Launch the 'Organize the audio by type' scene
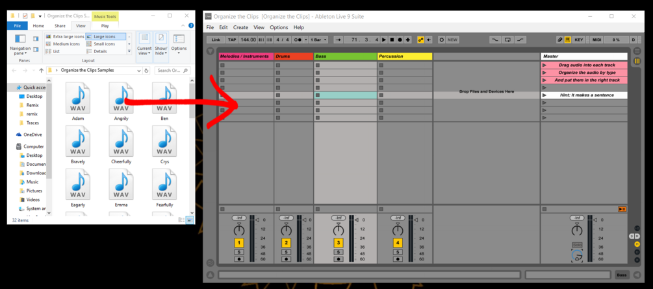Screen dimensions: 653x289 pos(544,73)
